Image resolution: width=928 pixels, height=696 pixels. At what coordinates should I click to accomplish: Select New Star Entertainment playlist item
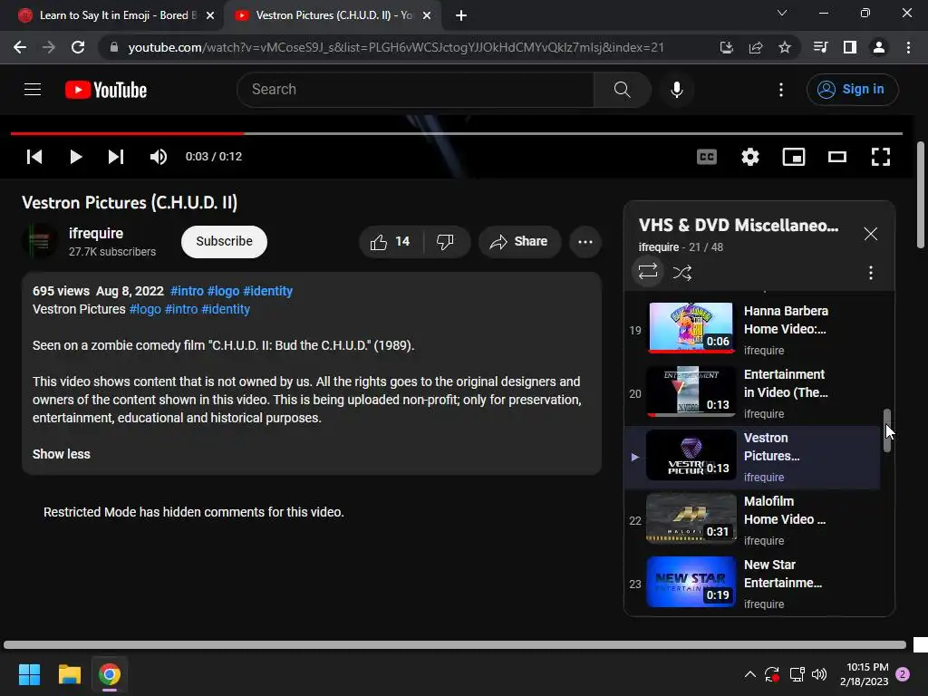point(752,585)
